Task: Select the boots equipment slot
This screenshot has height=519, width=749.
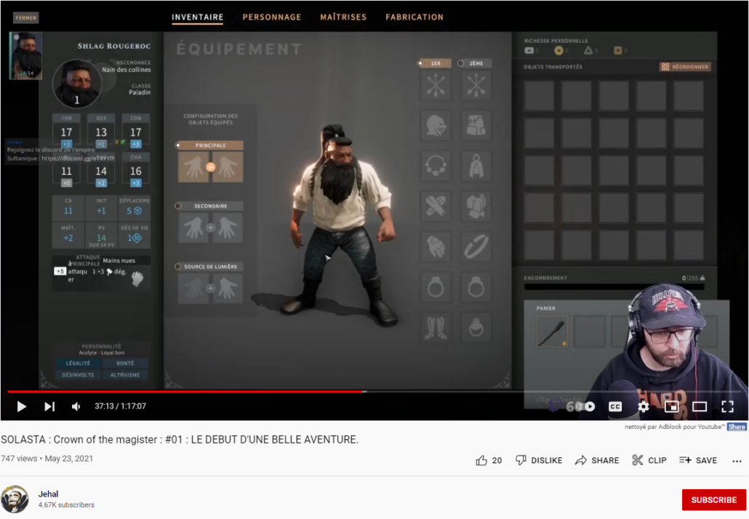Action: (x=436, y=327)
